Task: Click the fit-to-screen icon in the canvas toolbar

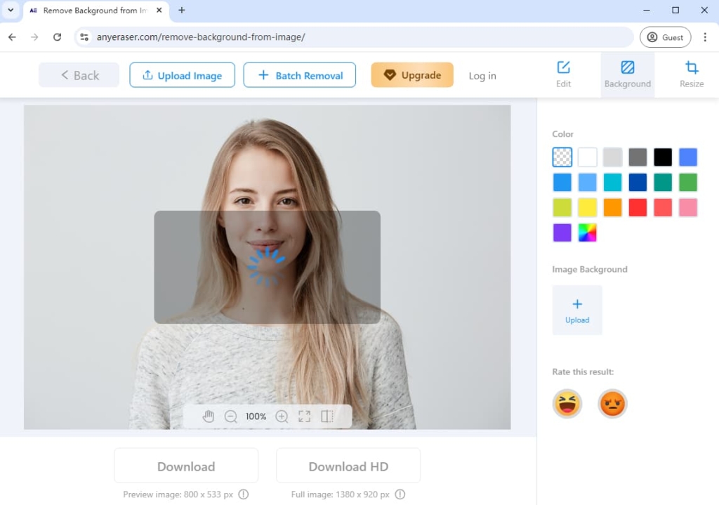Action: [x=304, y=416]
